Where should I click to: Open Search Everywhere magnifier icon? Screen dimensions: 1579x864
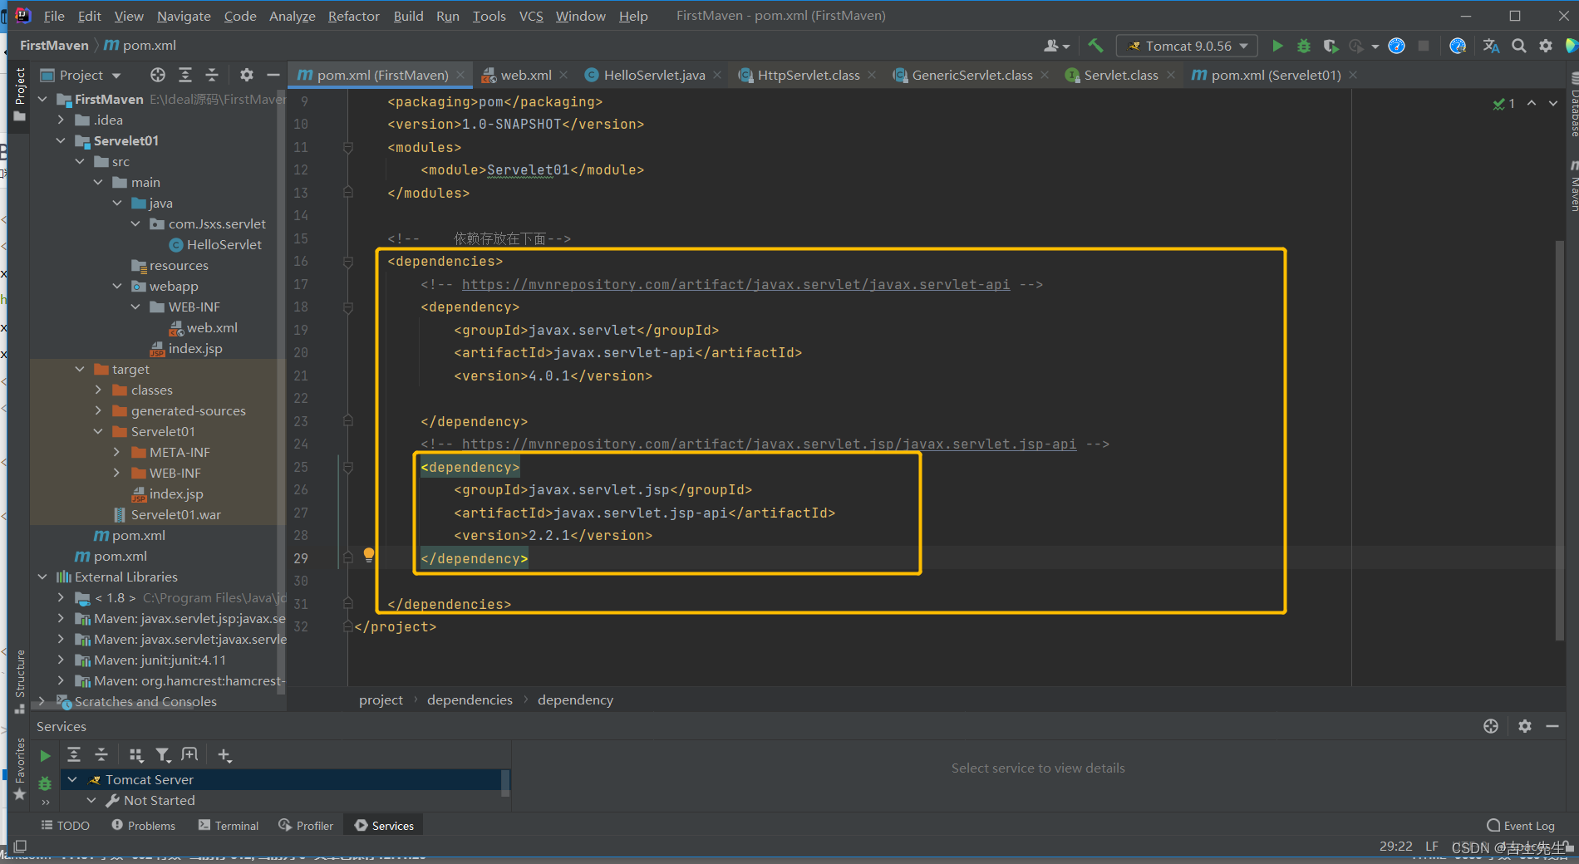pyautogui.click(x=1518, y=46)
